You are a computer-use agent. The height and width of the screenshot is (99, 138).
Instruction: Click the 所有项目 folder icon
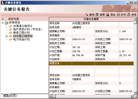coord(6,23)
